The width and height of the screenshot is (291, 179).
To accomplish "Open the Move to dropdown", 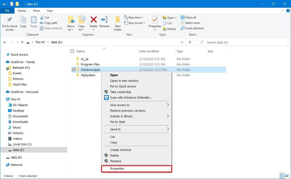I will click(70, 23).
